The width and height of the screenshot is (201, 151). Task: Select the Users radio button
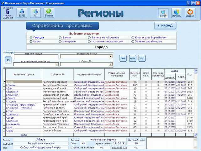pyautogui.click(x=31, y=42)
